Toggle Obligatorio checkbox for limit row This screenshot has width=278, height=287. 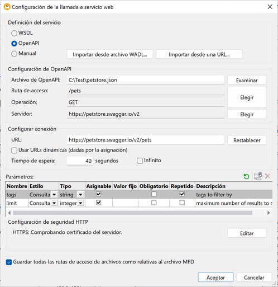click(154, 203)
